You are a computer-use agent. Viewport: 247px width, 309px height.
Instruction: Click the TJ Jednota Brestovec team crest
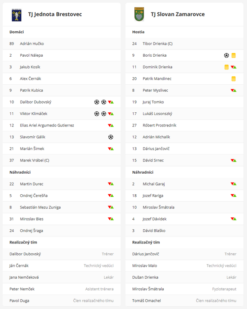[16, 14]
